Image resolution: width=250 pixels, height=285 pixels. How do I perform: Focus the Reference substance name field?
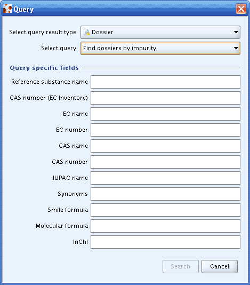165,82
